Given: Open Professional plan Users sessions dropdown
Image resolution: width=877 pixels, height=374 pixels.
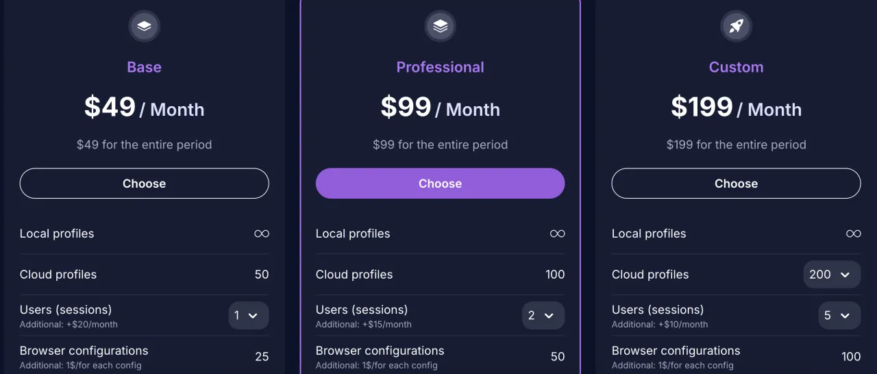Looking at the screenshot, I should click(x=543, y=316).
